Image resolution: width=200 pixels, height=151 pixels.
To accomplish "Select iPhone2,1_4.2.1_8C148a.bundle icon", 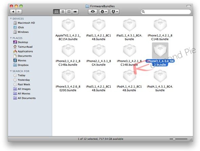I will (68, 50).
